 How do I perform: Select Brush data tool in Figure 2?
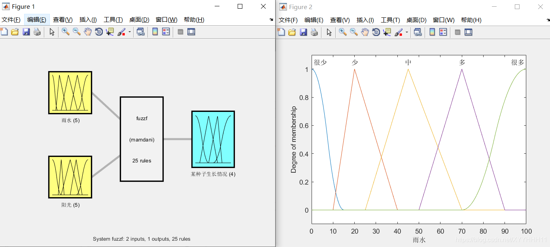point(399,32)
